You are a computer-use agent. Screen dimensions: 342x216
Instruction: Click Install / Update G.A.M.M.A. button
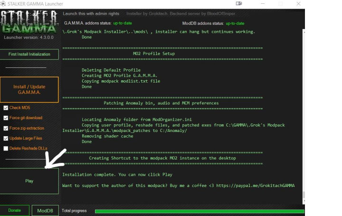click(29, 90)
